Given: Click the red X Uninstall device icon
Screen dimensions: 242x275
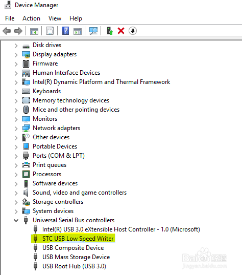Looking at the screenshot, I should coord(121,31).
